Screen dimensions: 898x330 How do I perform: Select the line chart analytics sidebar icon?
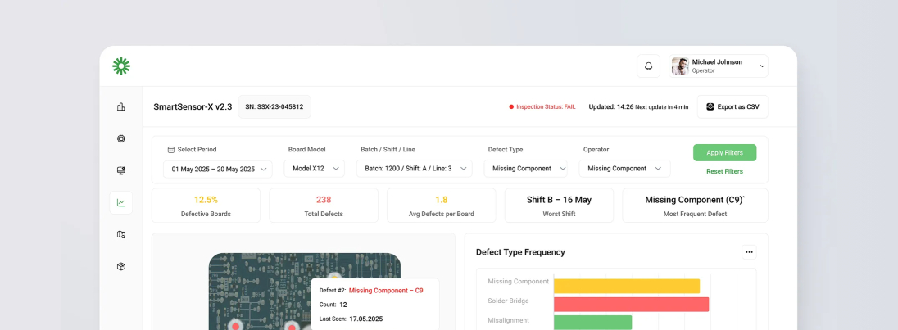(121, 202)
